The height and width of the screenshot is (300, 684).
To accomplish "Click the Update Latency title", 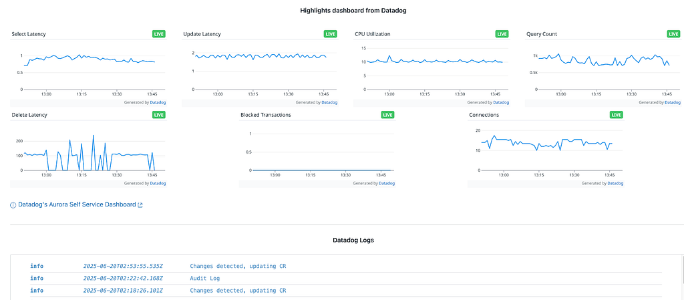I will pos(202,34).
